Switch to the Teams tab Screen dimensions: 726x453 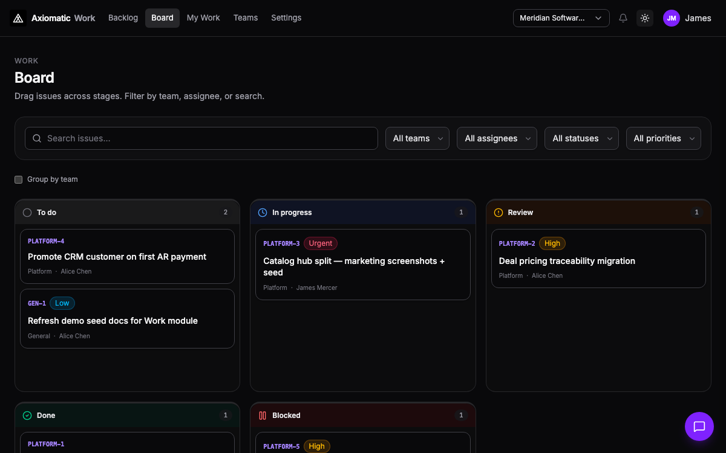246,18
